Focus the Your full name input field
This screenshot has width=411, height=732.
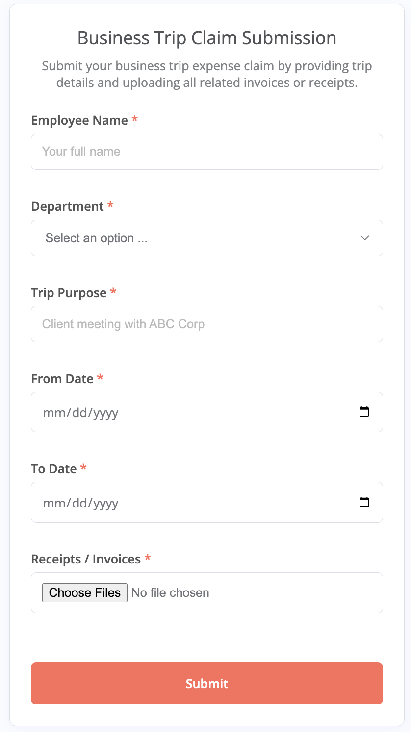click(x=206, y=151)
